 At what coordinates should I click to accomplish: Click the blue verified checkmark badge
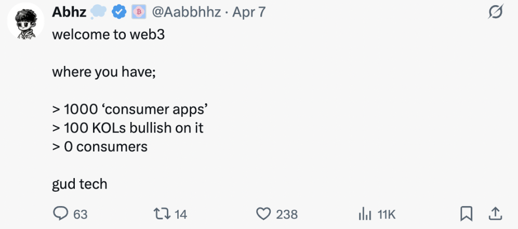click(121, 12)
